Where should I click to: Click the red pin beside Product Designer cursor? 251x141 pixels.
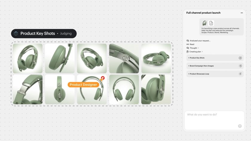point(103,78)
